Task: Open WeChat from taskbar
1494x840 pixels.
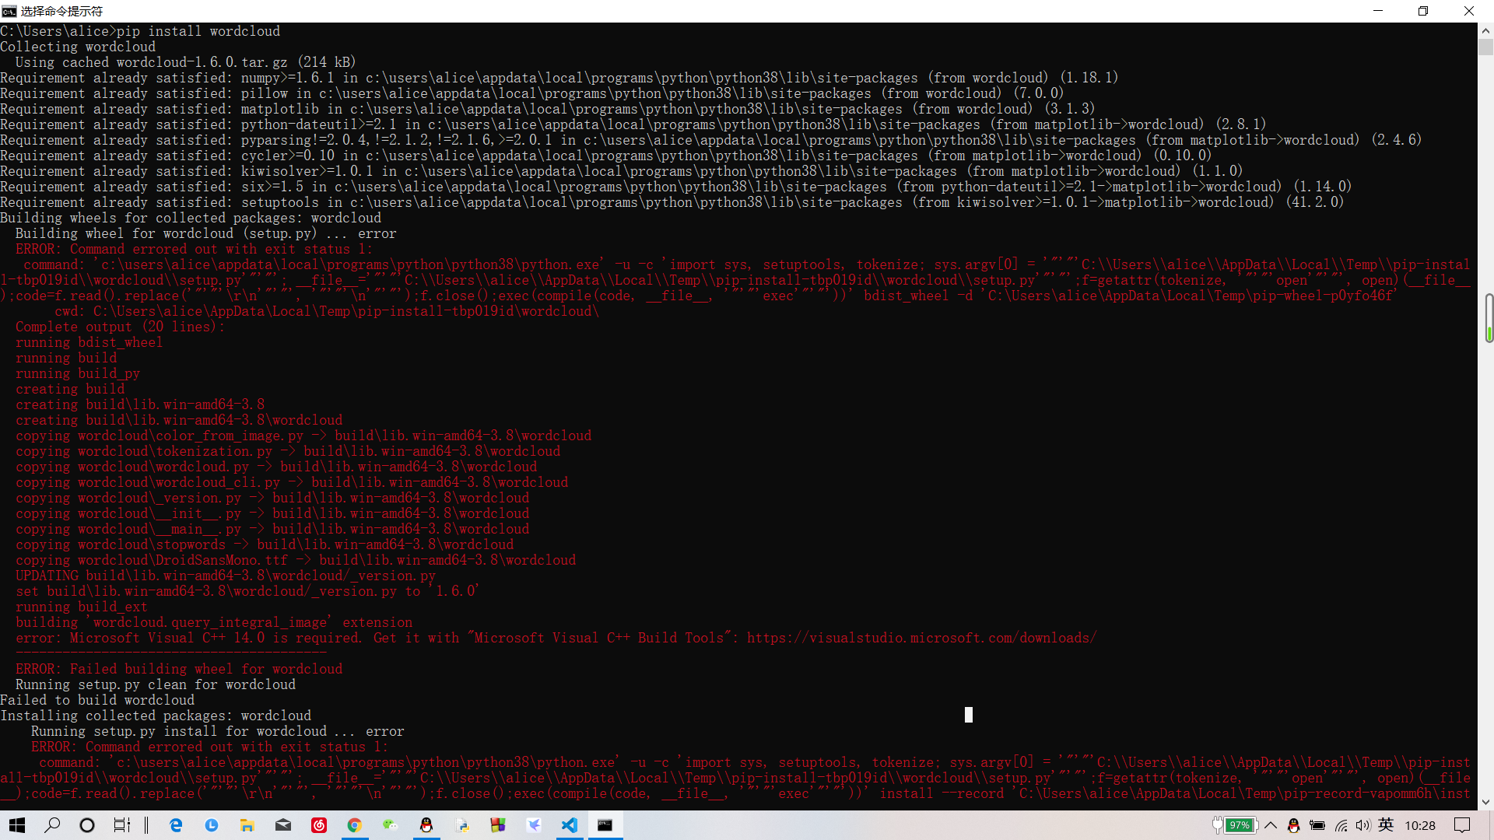Action: pyautogui.click(x=391, y=825)
